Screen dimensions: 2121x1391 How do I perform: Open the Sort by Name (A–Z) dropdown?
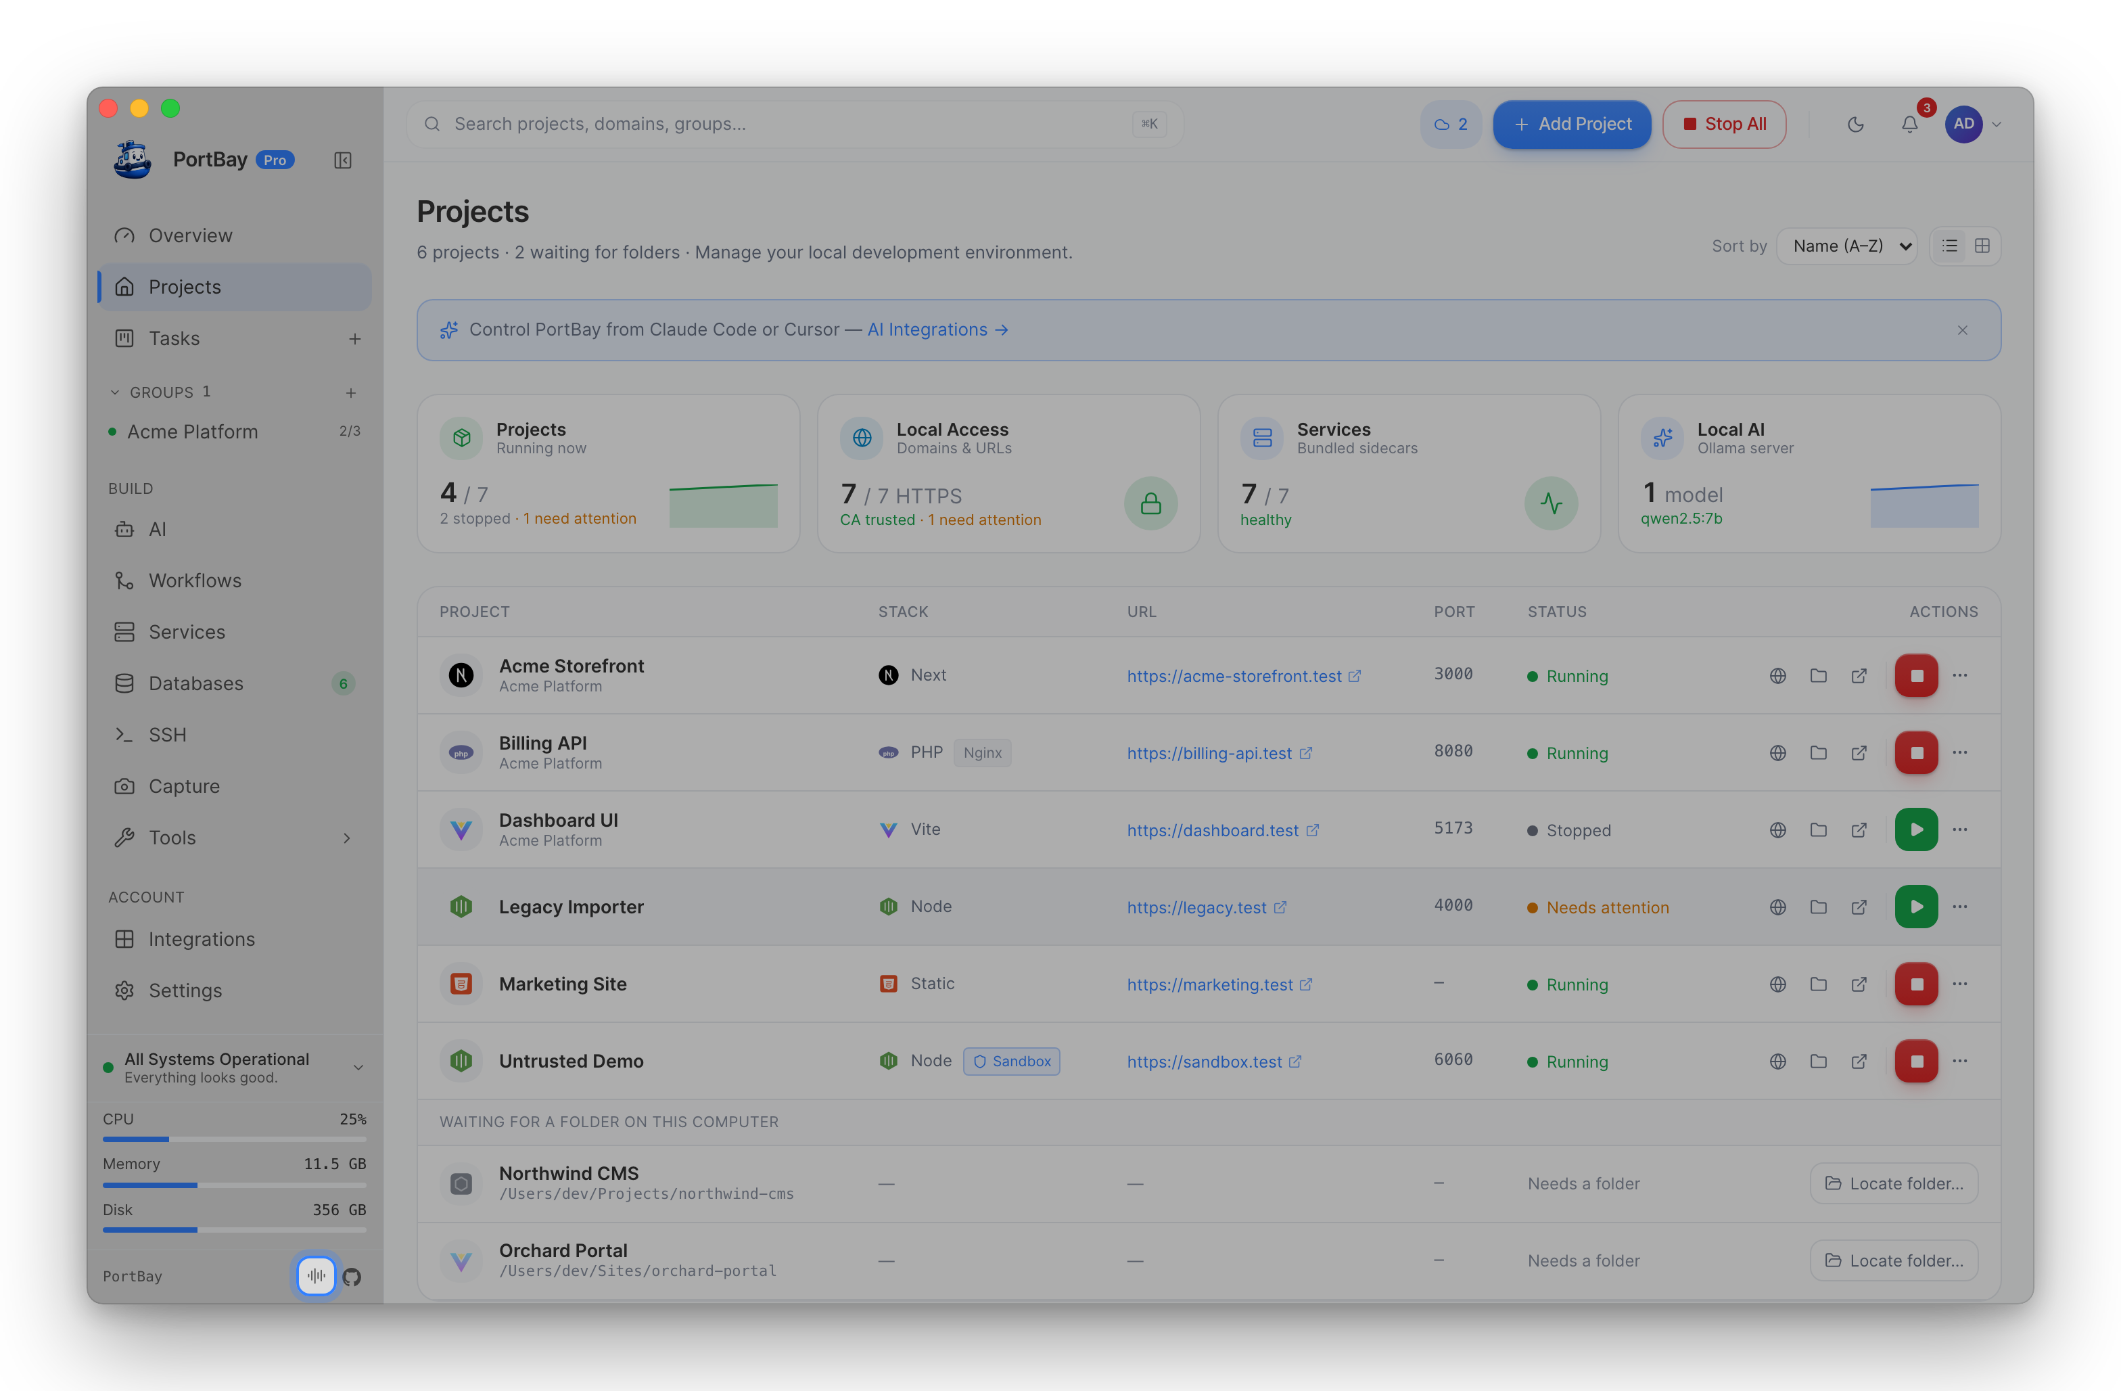tap(1847, 246)
